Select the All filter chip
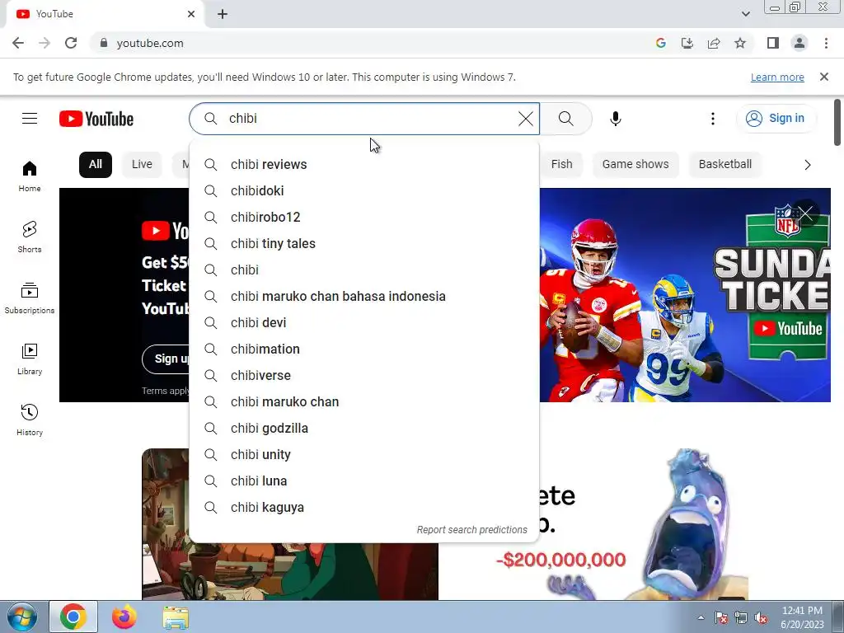The image size is (844, 633). point(96,164)
